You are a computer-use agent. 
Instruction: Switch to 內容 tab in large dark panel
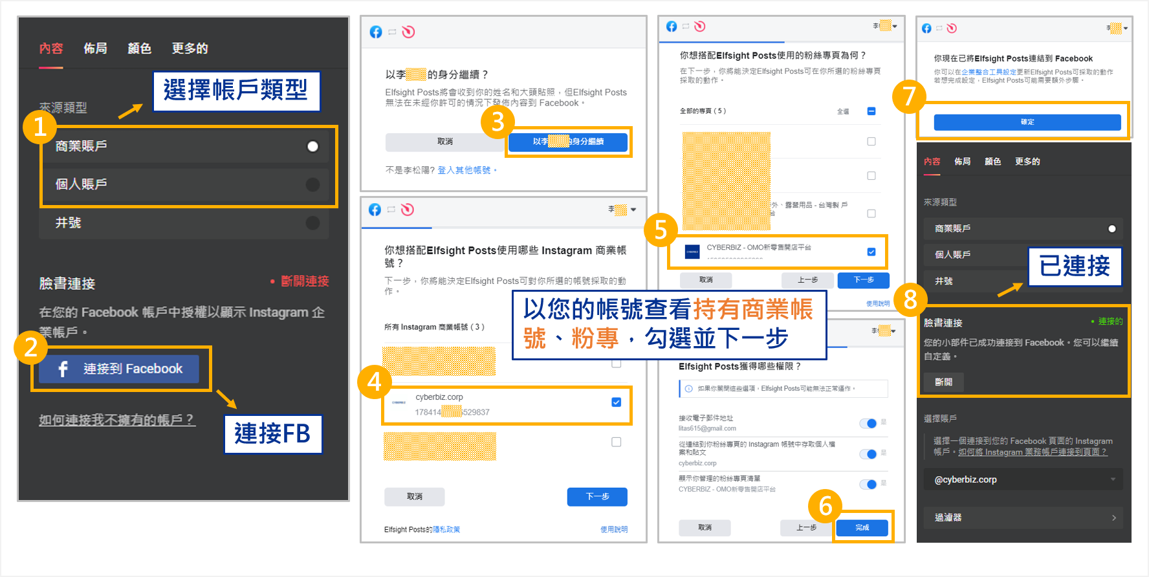51,49
